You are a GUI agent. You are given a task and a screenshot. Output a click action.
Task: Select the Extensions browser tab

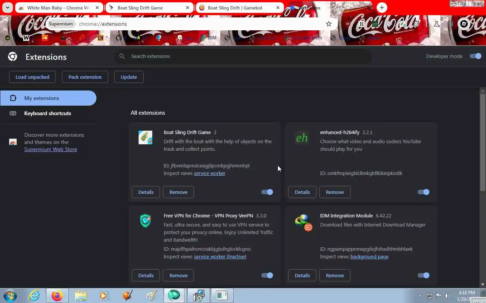click(x=330, y=8)
